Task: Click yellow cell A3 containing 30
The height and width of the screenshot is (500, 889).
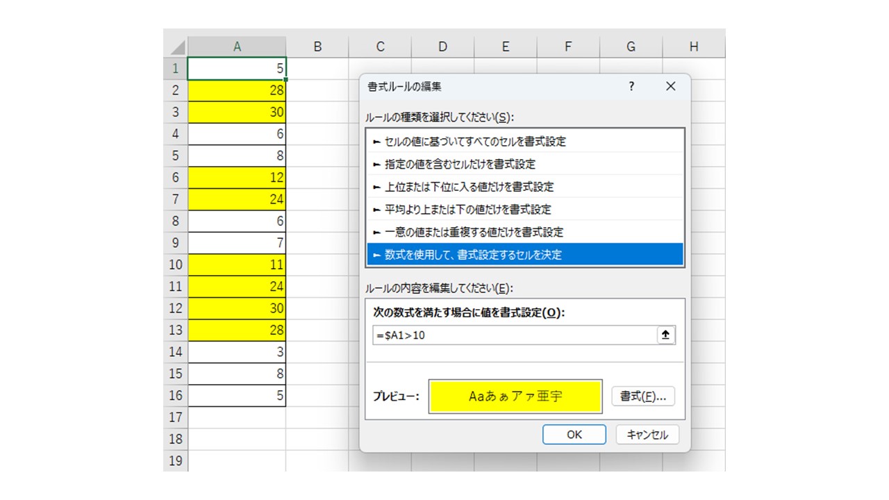Action: pyautogui.click(x=237, y=112)
